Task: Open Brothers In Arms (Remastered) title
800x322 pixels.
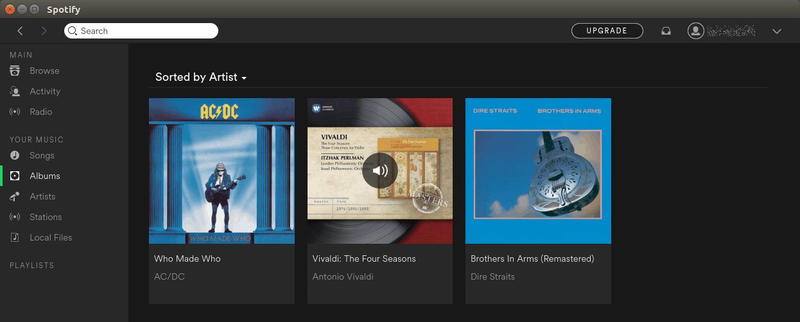Action: [532, 258]
